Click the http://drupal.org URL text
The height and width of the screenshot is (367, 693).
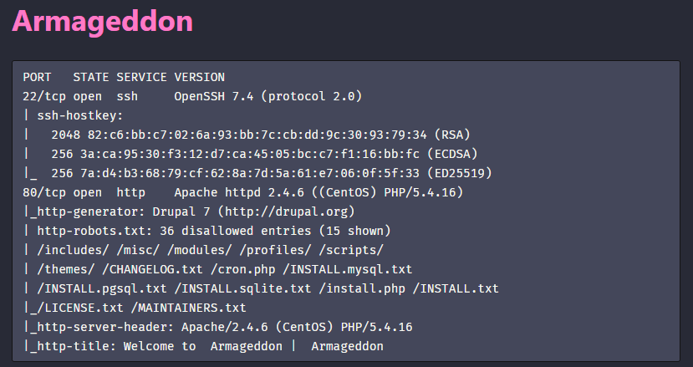[x=286, y=212]
